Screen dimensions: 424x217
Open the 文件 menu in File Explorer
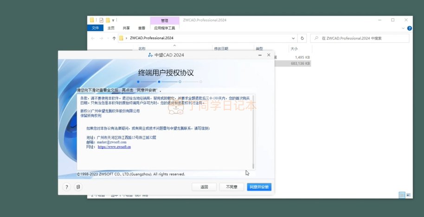coord(95,28)
